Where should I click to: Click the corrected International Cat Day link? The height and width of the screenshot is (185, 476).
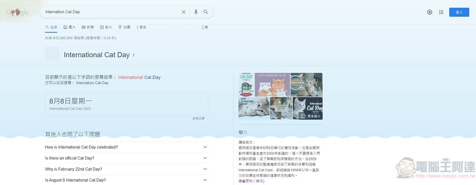[x=139, y=78]
